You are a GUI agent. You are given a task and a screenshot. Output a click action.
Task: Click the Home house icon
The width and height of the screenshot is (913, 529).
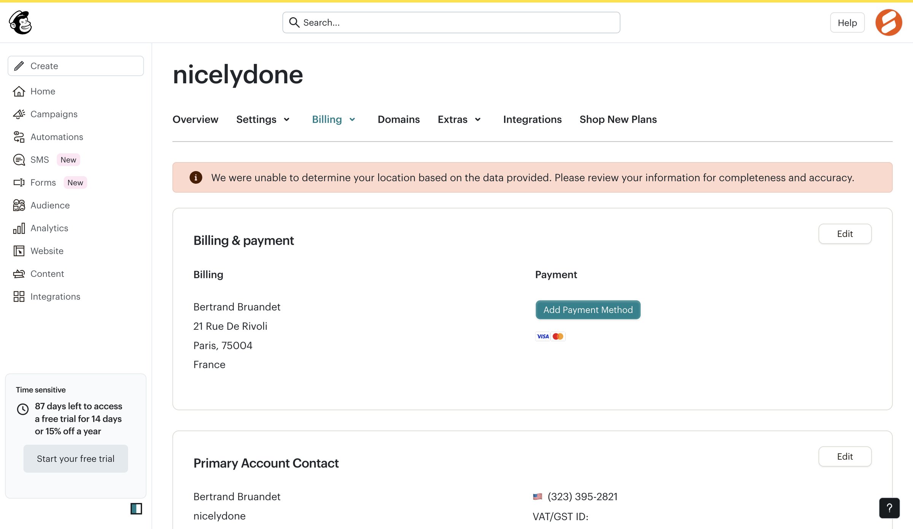pos(19,91)
